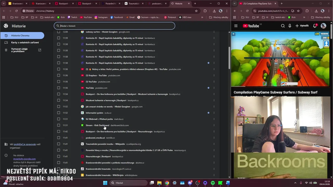Open File Explorer from the taskbar
Image resolution: width=333 pixels, height=187 pixels.
pos(159,183)
